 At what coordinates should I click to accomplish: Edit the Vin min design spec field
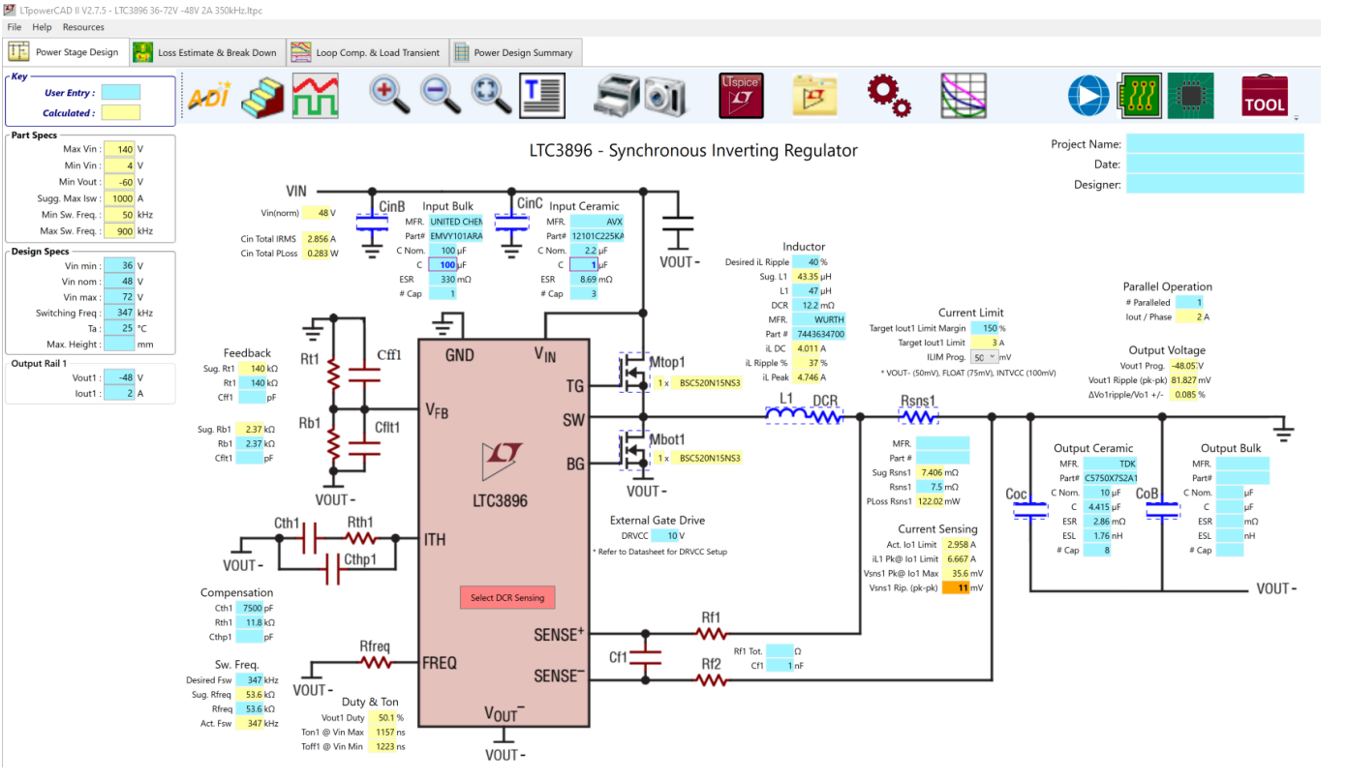tap(118, 265)
